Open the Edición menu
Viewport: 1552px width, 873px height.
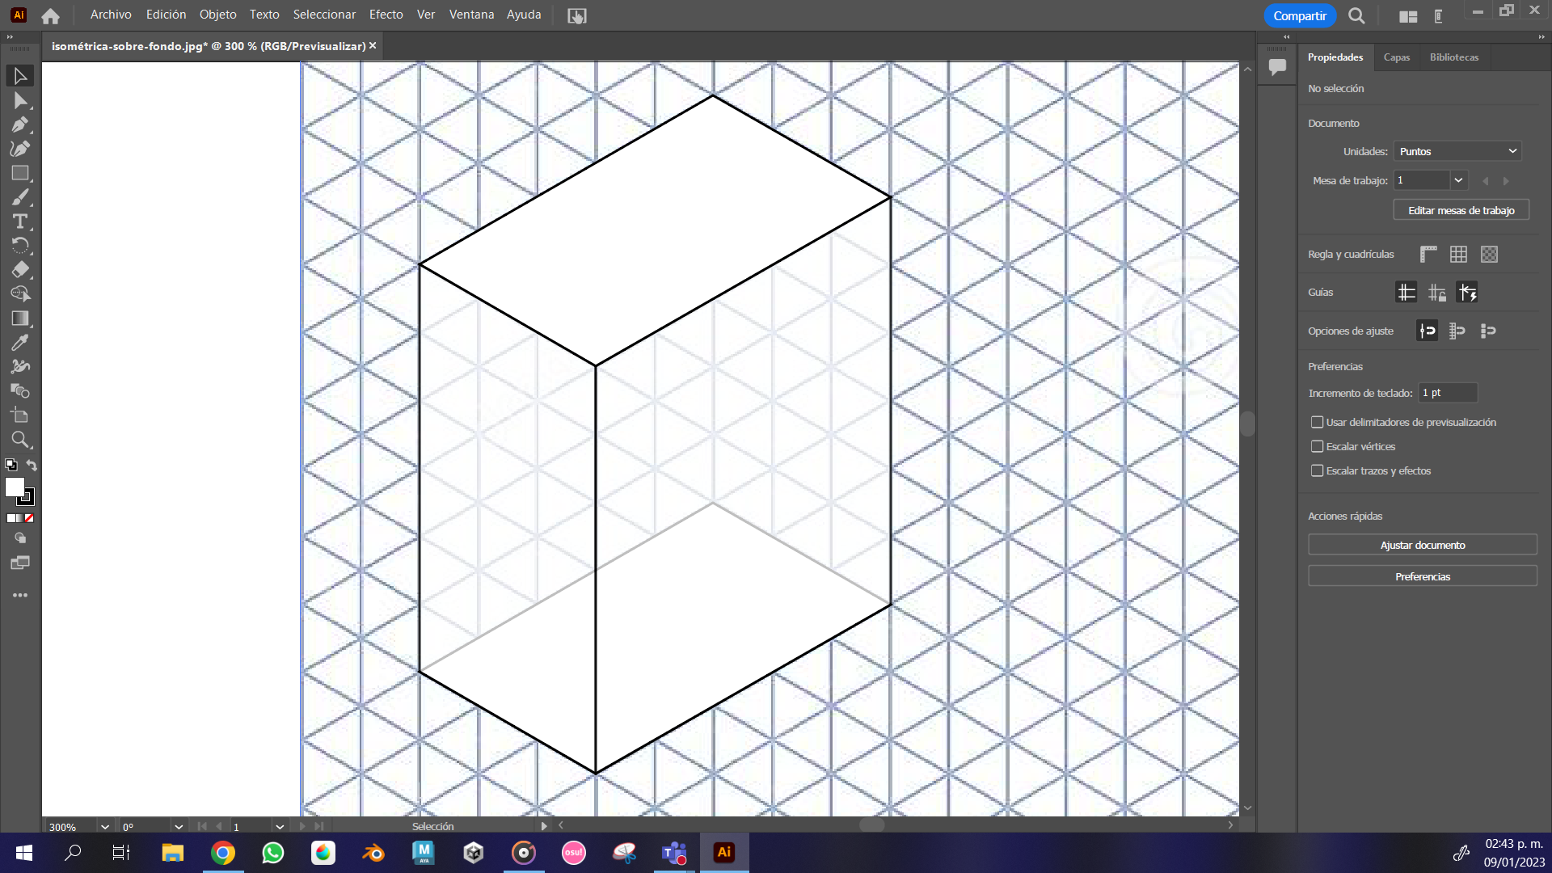pos(166,15)
